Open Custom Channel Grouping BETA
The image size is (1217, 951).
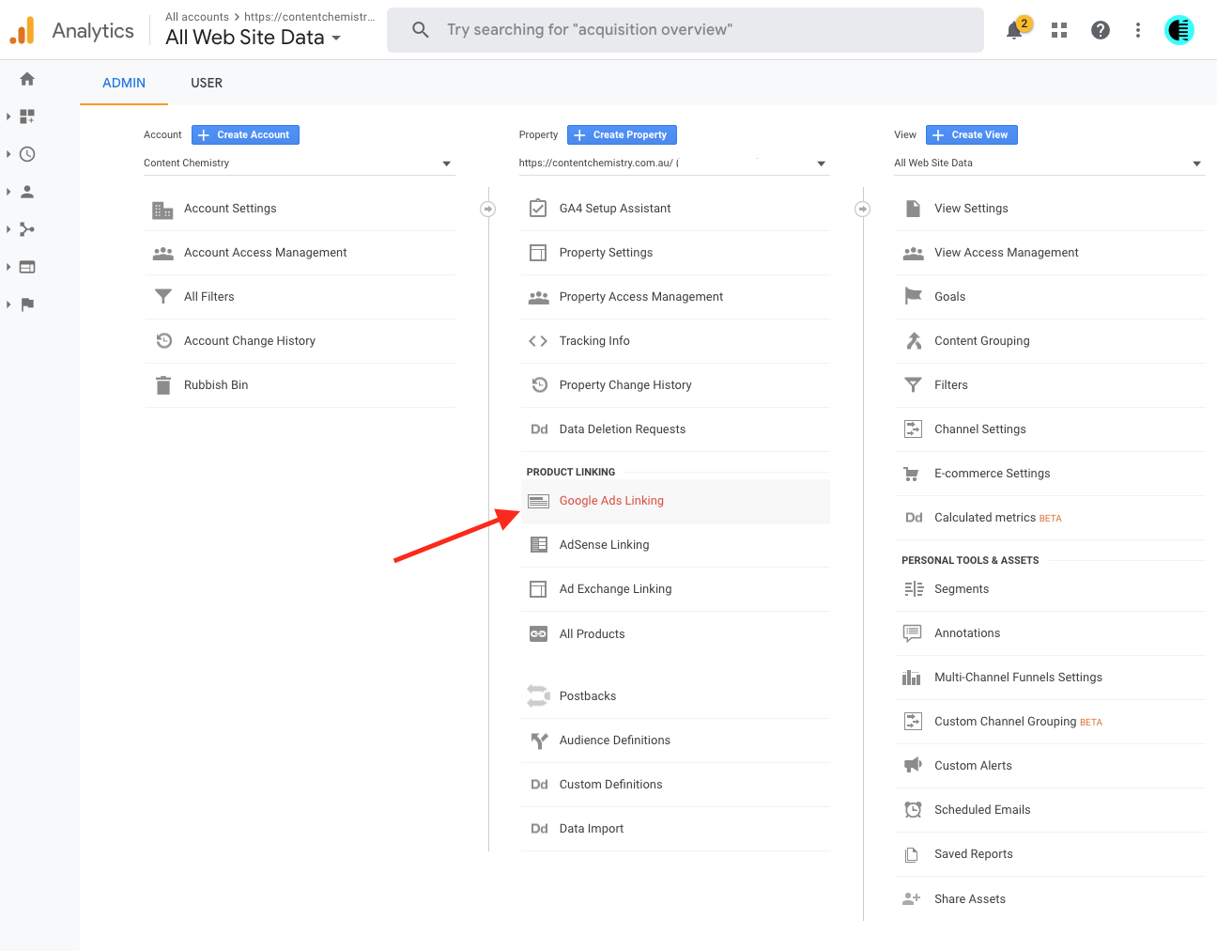click(1050, 722)
